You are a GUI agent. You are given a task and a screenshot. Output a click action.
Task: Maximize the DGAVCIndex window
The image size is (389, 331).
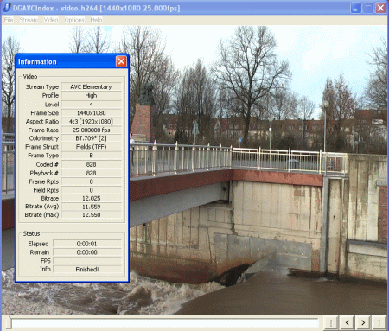coord(368,8)
